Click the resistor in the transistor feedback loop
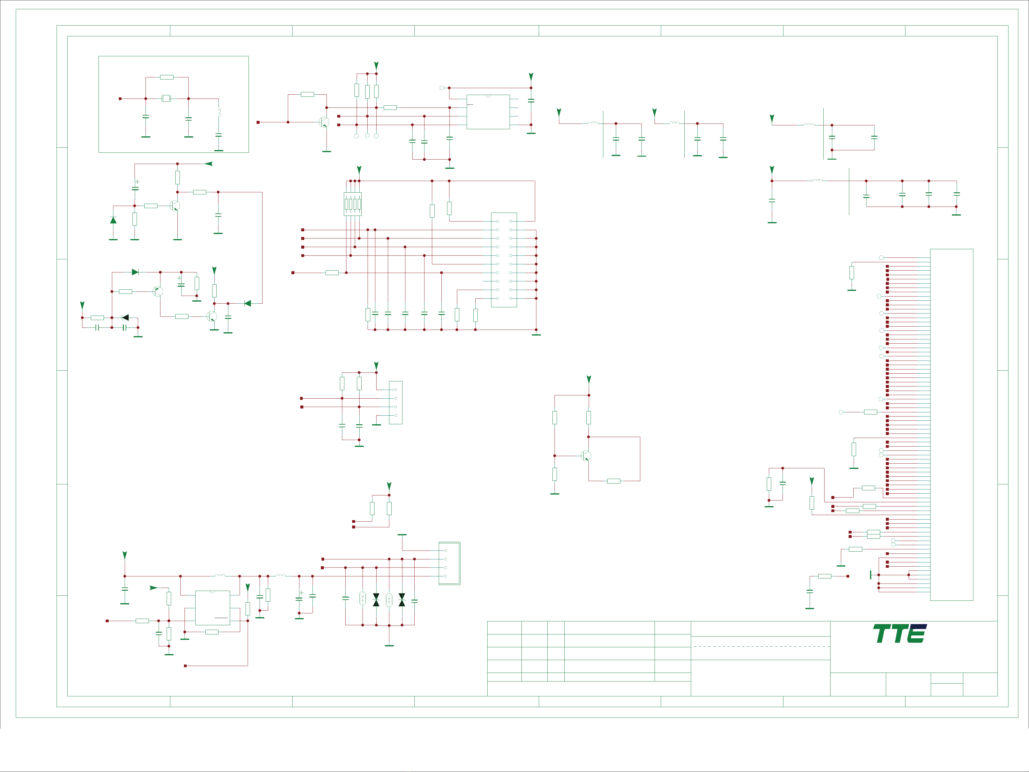Image resolution: width=1029 pixels, height=772 pixels. (613, 481)
